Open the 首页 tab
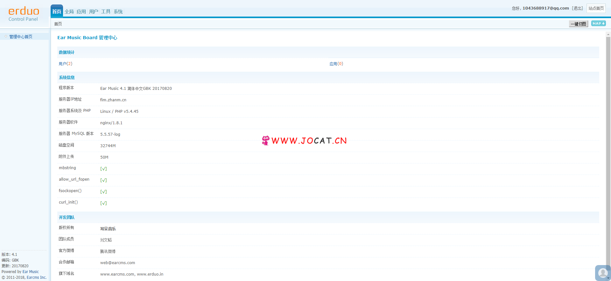Screen dimensions: 611x281 [57, 11]
